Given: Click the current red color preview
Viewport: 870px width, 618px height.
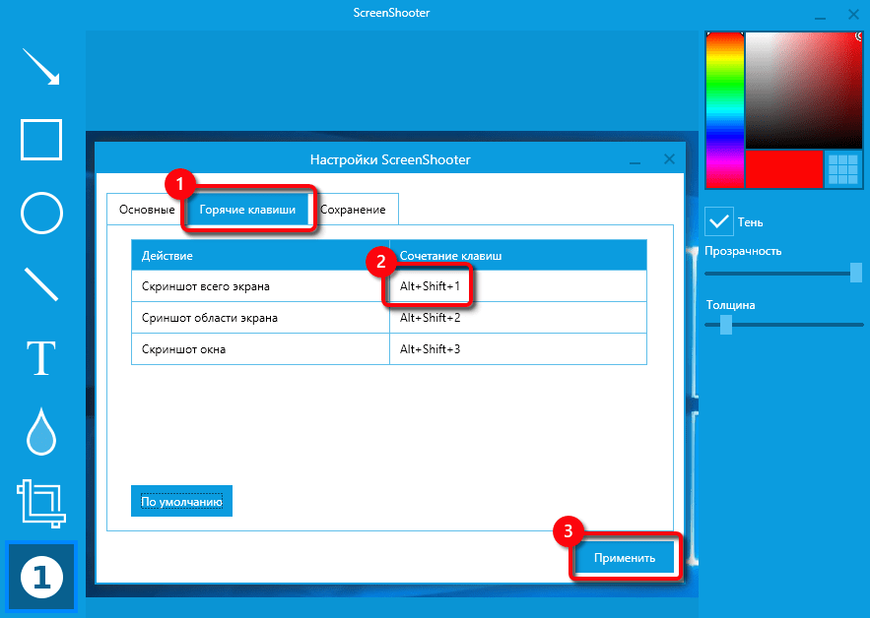Looking at the screenshot, I should pyautogui.click(x=784, y=169).
